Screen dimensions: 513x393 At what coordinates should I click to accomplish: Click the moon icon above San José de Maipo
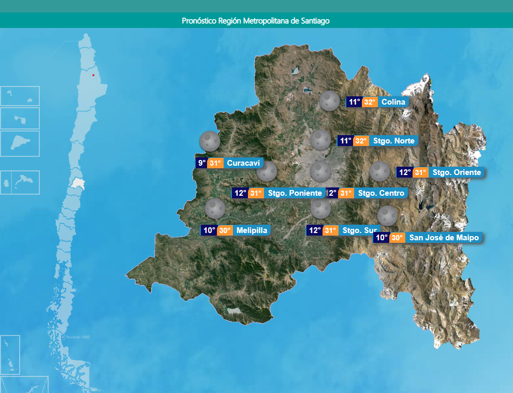[387, 215]
